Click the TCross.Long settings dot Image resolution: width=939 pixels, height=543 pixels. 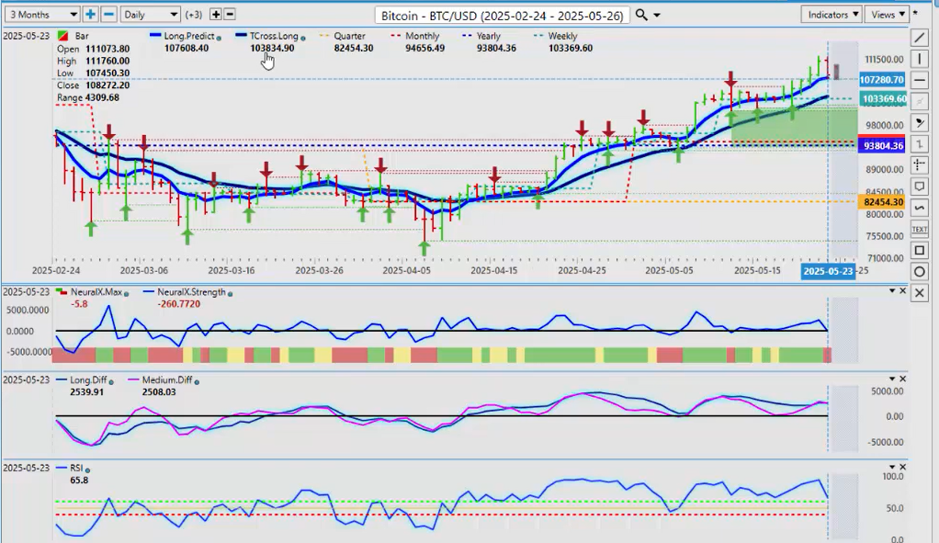pyautogui.click(x=303, y=37)
